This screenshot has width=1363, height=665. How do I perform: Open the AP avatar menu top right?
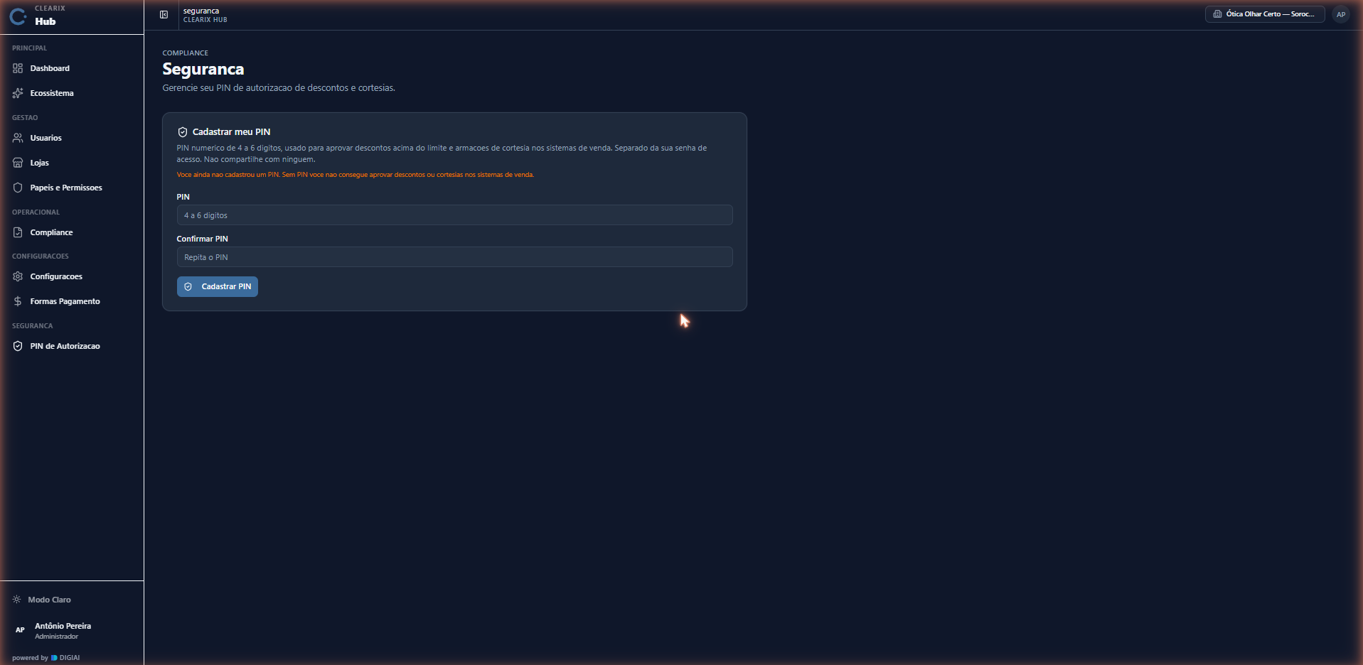click(x=1340, y=14)
